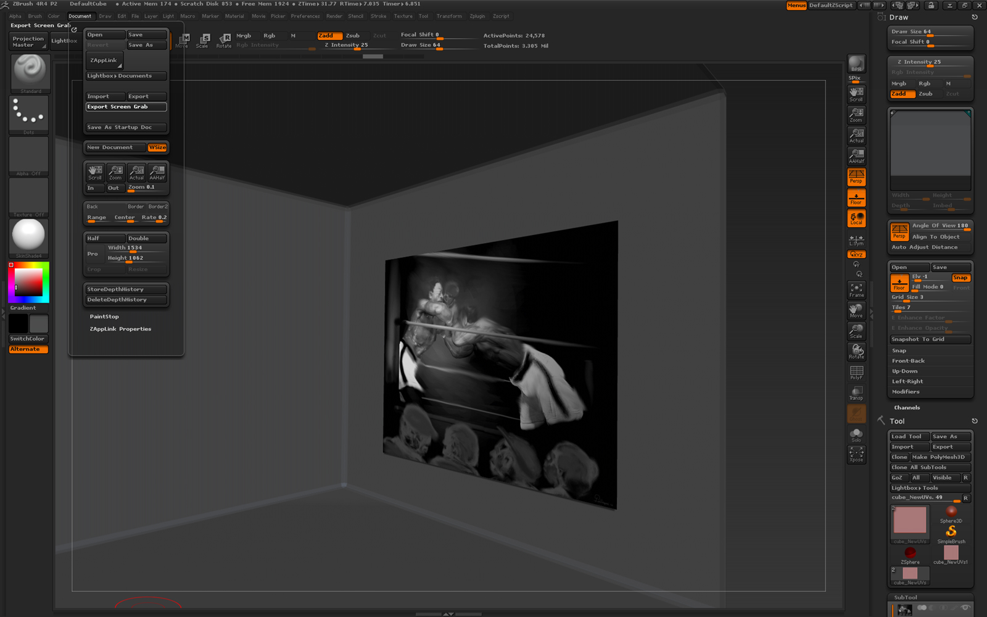Open the Preferences menu
The height and width of the screenshot is (617, 987).
point(305,17)
